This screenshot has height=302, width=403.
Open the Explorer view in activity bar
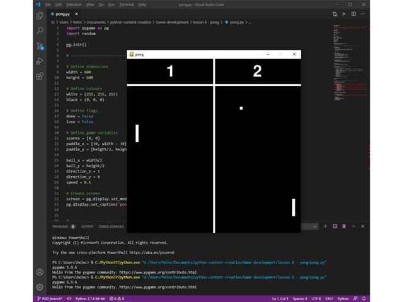point(40,15)
